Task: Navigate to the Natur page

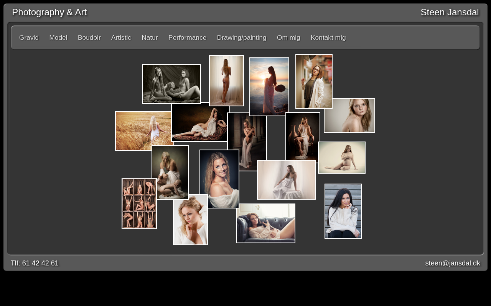Action: tap(150, 37)
